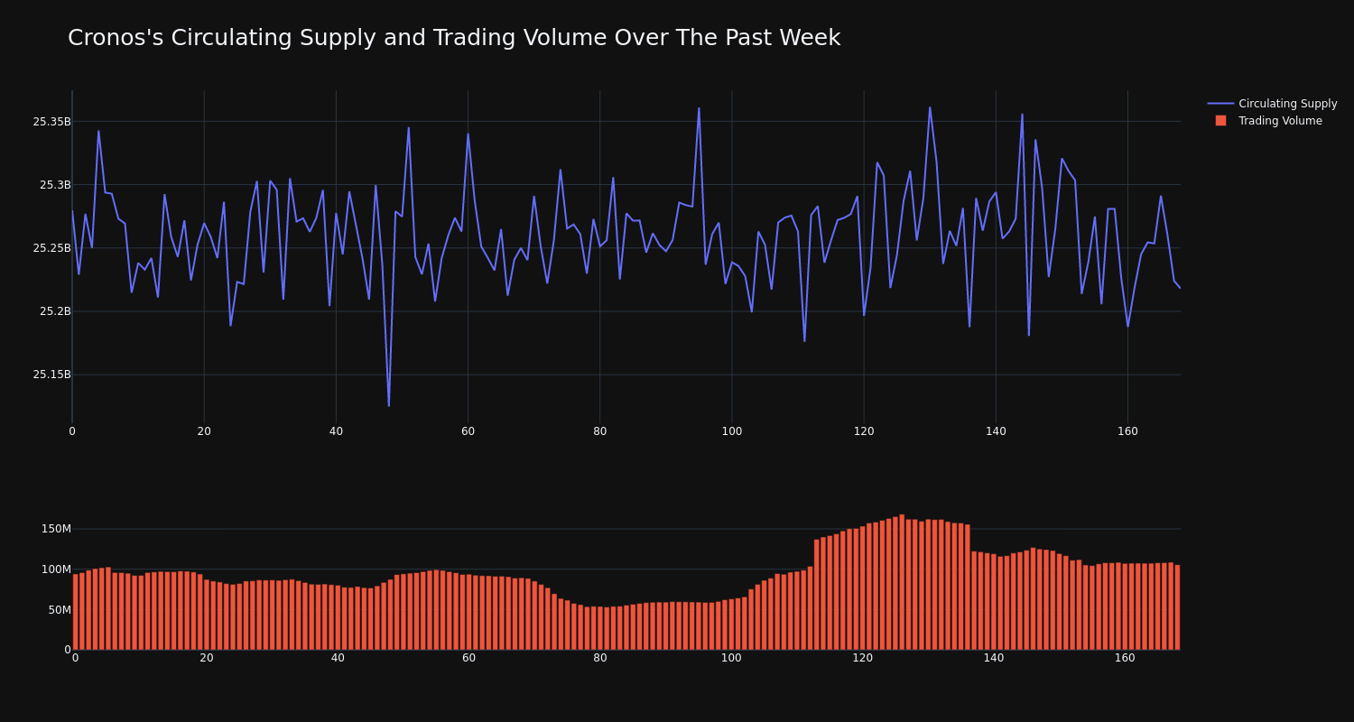Click the tallest trading volume bar

point(902,582)
